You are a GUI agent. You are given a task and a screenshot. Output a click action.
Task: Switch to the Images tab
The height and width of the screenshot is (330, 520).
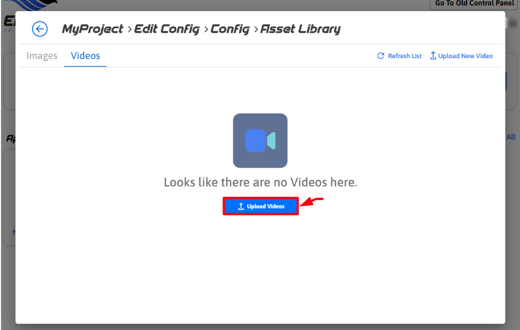coord(42,56)
